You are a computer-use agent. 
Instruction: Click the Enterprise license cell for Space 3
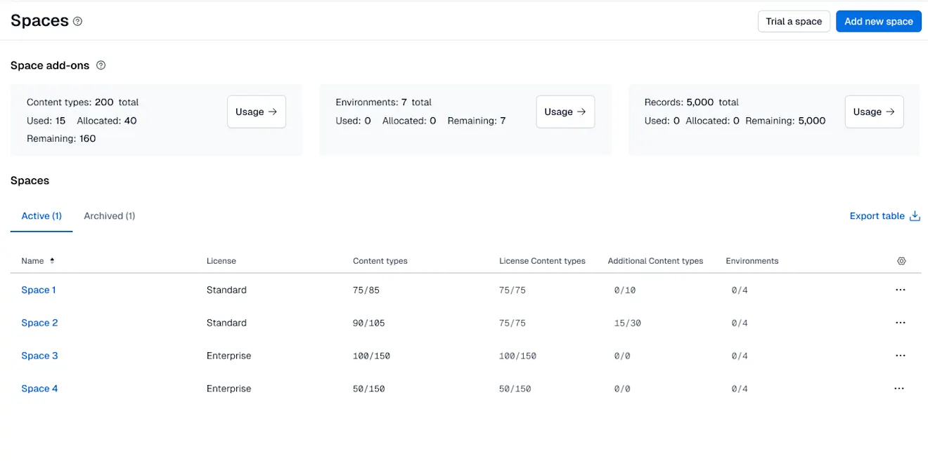(228, 356)
